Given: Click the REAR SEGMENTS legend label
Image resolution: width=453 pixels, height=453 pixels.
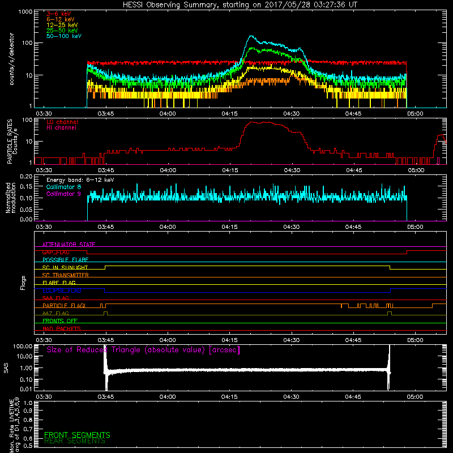Looking at the screenshot, I should pos(75,441).
